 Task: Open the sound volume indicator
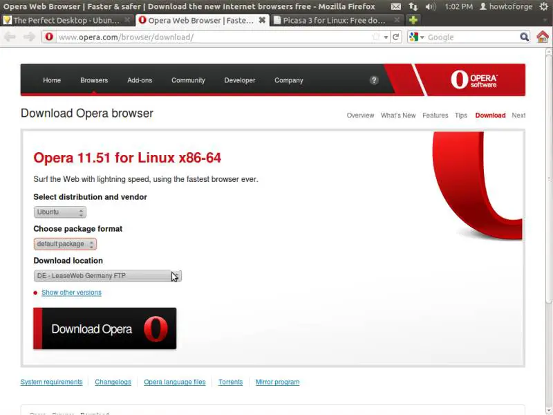coord(430,6)
